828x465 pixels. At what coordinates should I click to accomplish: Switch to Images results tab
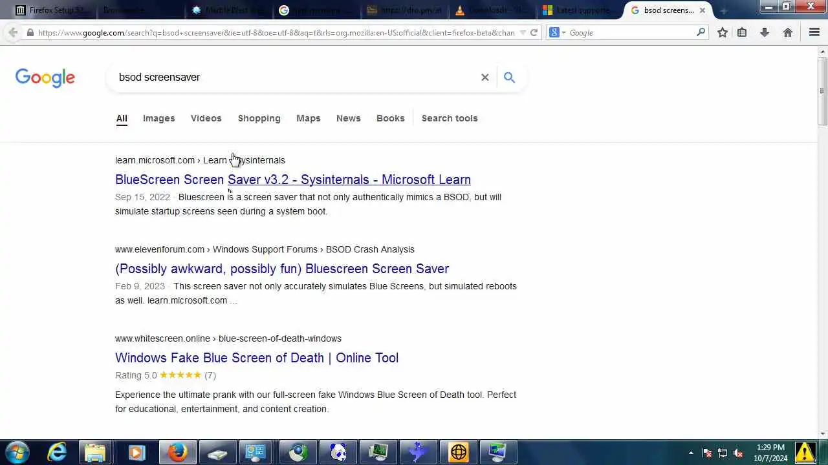(158, 118)
